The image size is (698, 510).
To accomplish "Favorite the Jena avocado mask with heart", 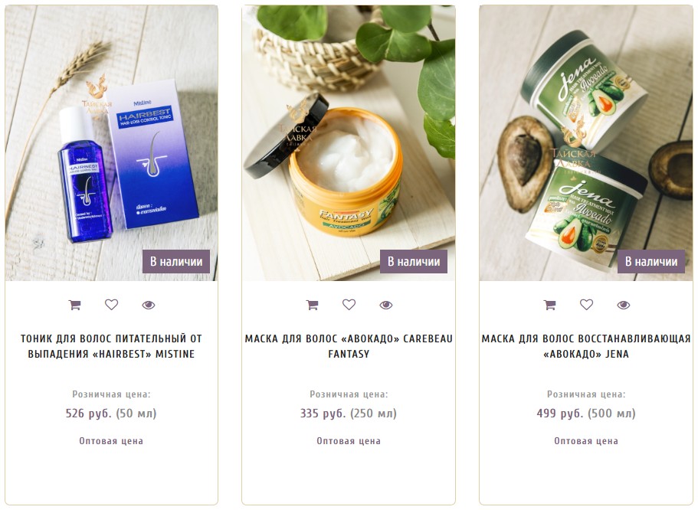I will [586, 305].
